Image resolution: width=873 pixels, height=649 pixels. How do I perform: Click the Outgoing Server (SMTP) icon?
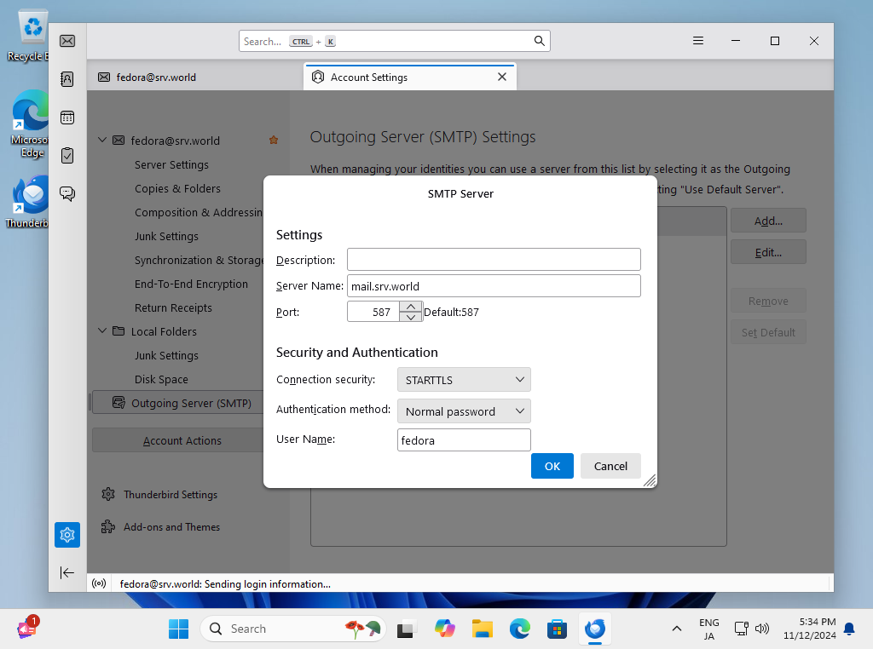tap(119, 403)
